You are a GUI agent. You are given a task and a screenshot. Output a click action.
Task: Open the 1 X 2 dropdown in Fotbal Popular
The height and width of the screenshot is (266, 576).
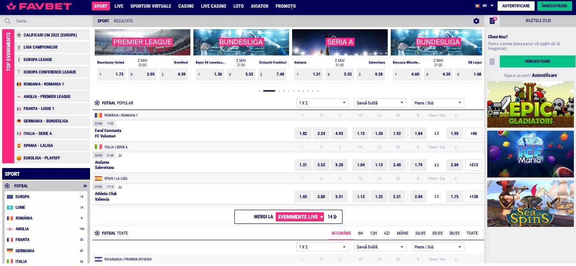click(x=323, y=103)
